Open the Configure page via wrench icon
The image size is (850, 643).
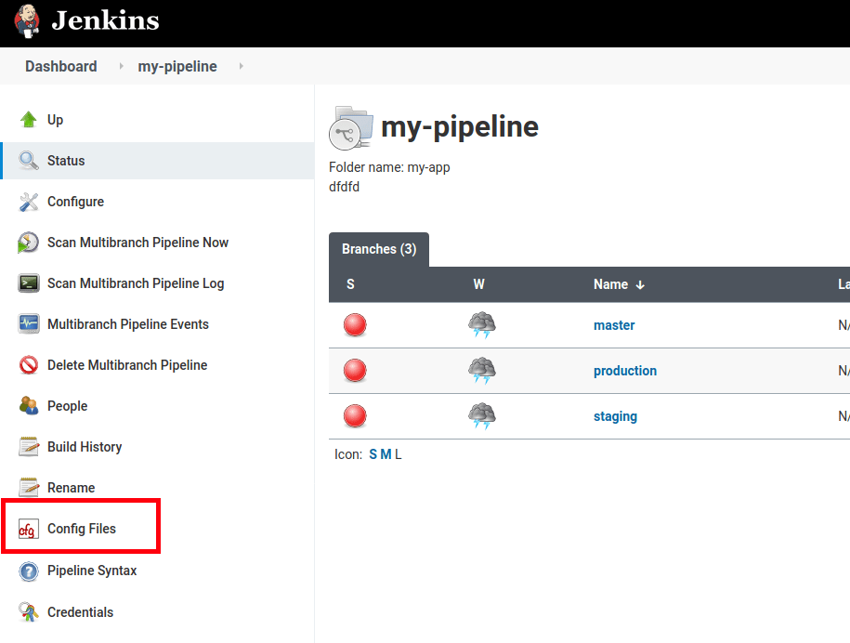point(29,202)
